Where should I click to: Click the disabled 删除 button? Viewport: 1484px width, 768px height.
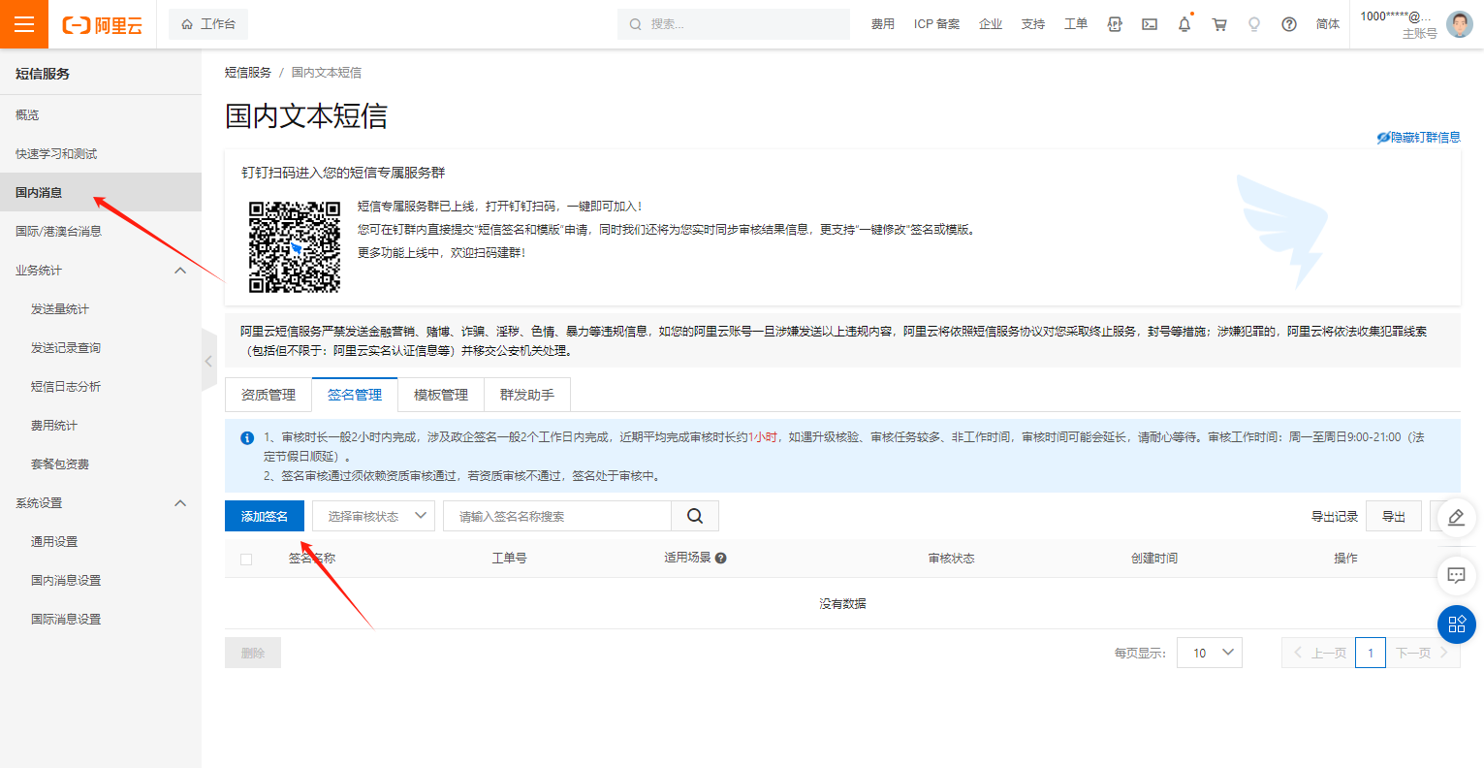pos(253,653)
